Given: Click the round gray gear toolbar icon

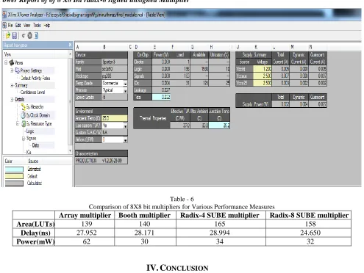Looking at the screenshot, I should pos(29,36).
